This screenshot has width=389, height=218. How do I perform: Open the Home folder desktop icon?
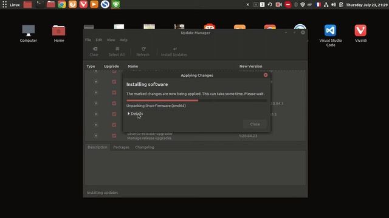(59, 33)
